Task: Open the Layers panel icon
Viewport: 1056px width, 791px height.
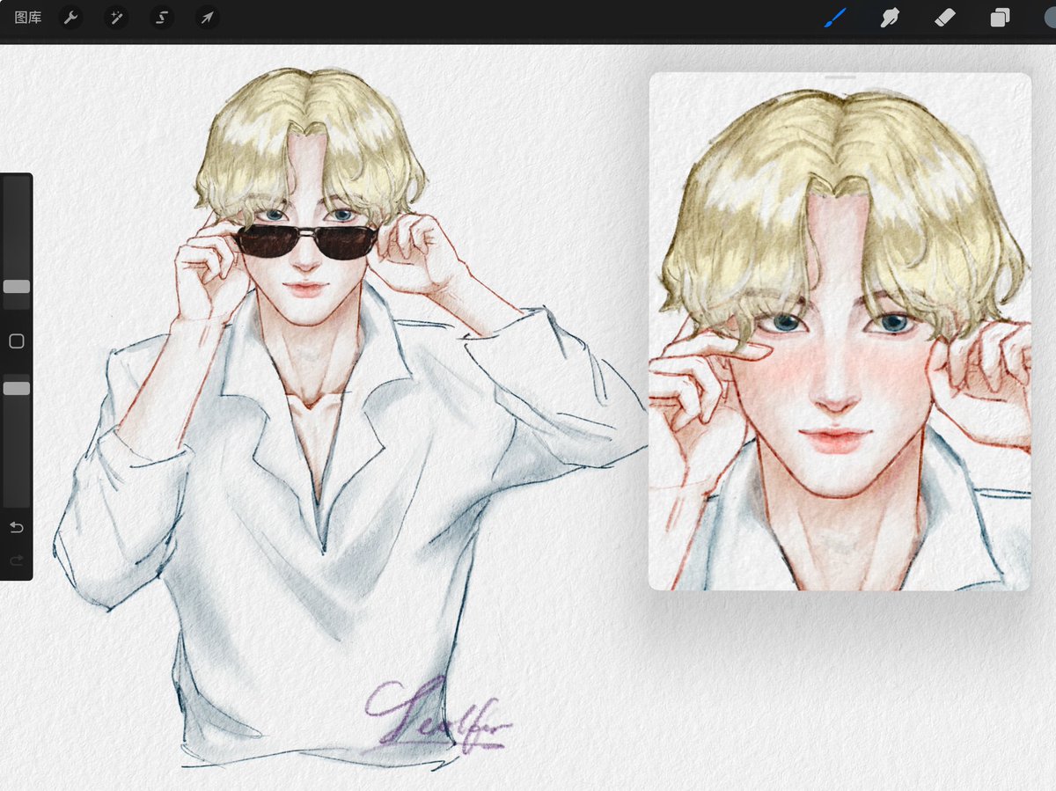Action: pyautogui.click(x=1001, y=17)
